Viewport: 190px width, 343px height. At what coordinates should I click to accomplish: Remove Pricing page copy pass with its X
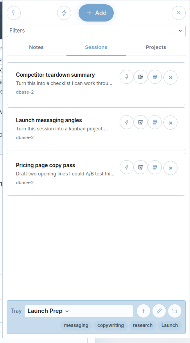[170, 168]
